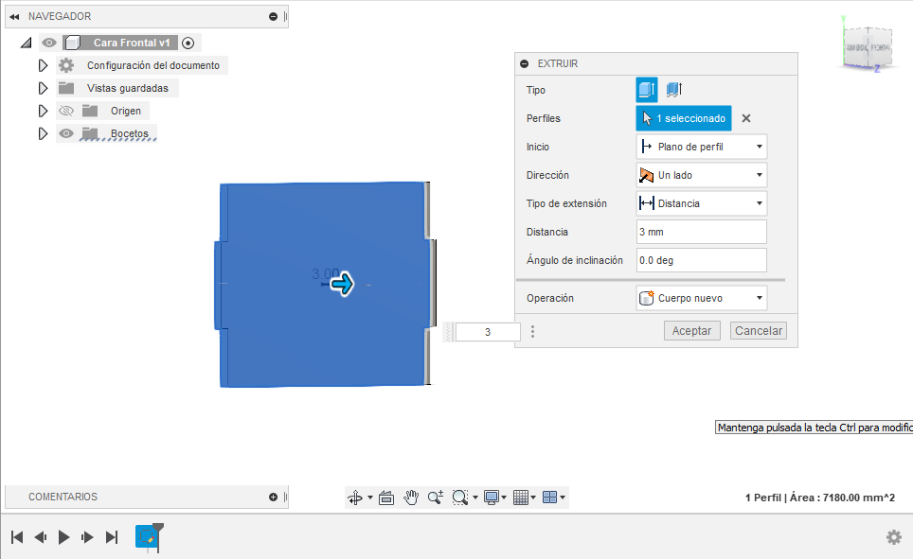This screenshot has height=559, width=913.
Task: Collapse the NAVEGADOR panel arrows
Action: pyautogui.click(x=14, y=16)
